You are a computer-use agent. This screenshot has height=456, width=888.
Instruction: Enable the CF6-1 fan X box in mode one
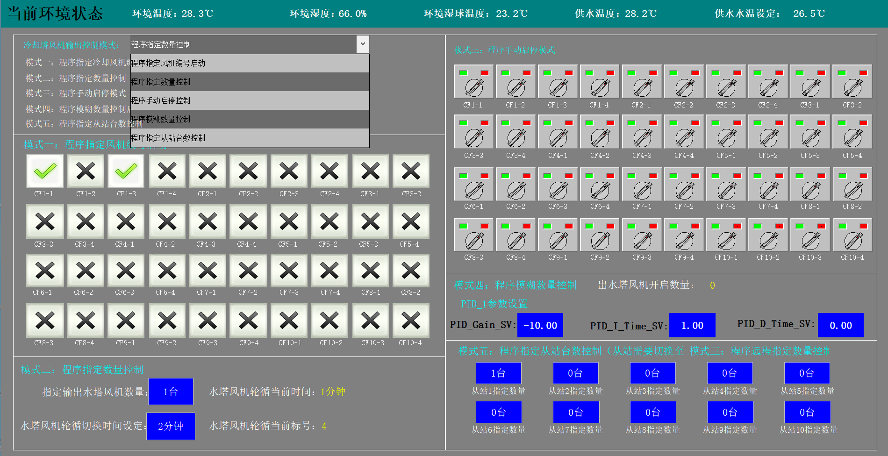click(x=45, y=271)
